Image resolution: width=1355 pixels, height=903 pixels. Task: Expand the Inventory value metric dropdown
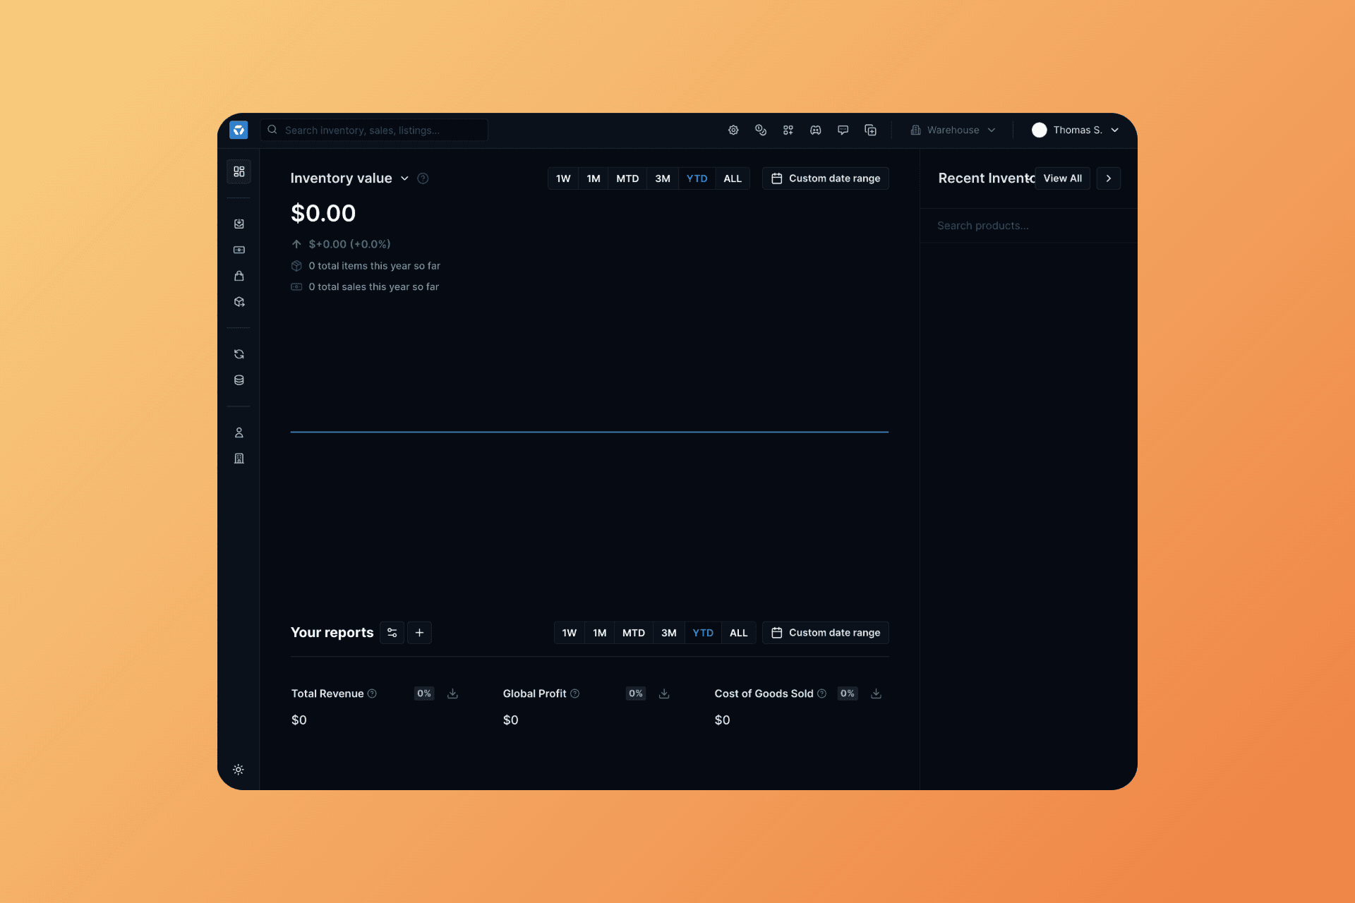pyautogui.click(x=404, y=178)
